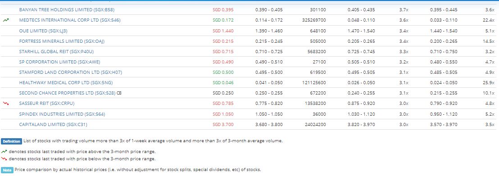Click Sasseur REIT price SGD 0.785

(x=223, y=104)
